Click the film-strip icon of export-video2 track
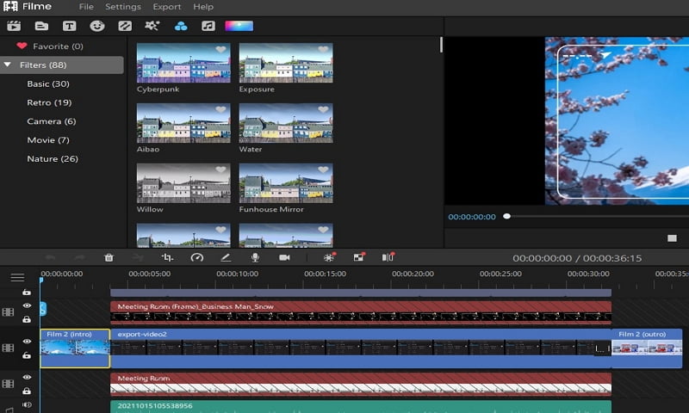Image resolution: width=689 pixels, height=413 pixels. pyautogui.click(x=8, y=348)
